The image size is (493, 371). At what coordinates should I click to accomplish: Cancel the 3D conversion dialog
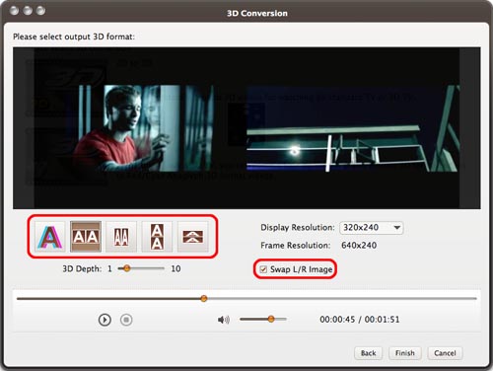pyautogui.click(x=445, y=353)
